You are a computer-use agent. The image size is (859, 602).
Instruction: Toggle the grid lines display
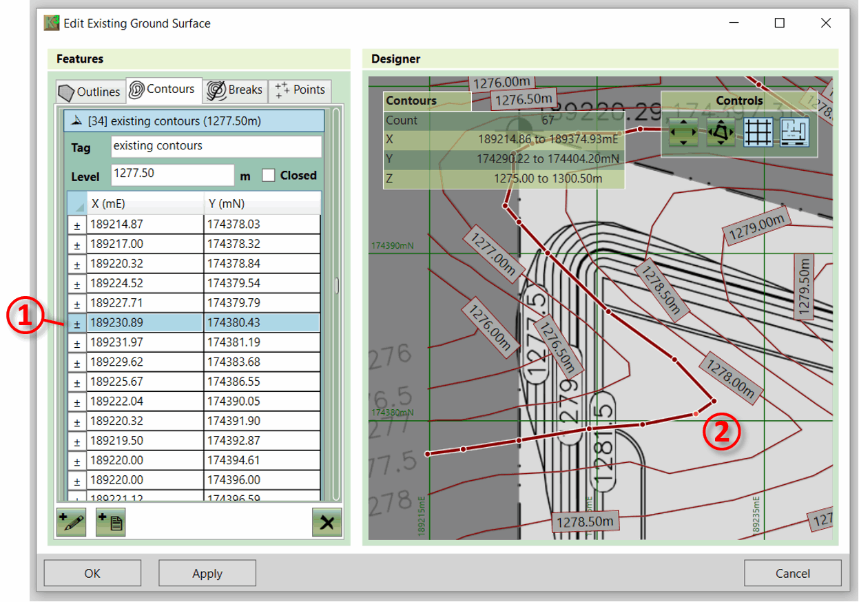point(758,132)
